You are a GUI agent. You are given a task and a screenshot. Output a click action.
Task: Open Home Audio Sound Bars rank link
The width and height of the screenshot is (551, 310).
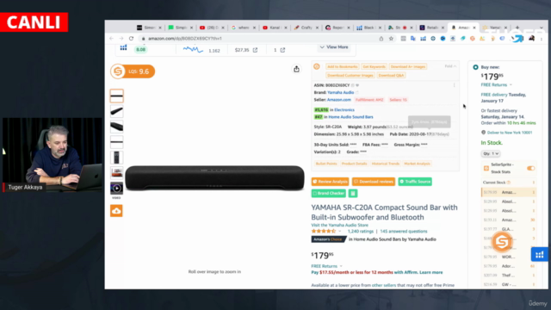(350, 117)
